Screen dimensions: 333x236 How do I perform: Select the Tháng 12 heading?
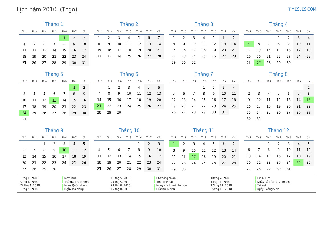click(278, 130)
